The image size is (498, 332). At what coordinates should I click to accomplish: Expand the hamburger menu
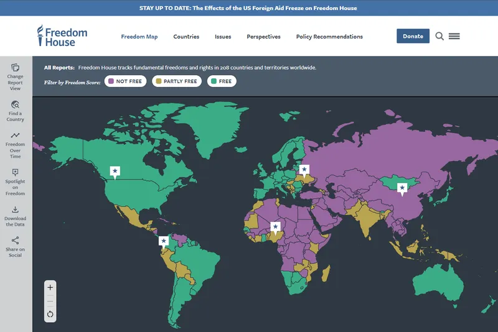pos(454,37)
